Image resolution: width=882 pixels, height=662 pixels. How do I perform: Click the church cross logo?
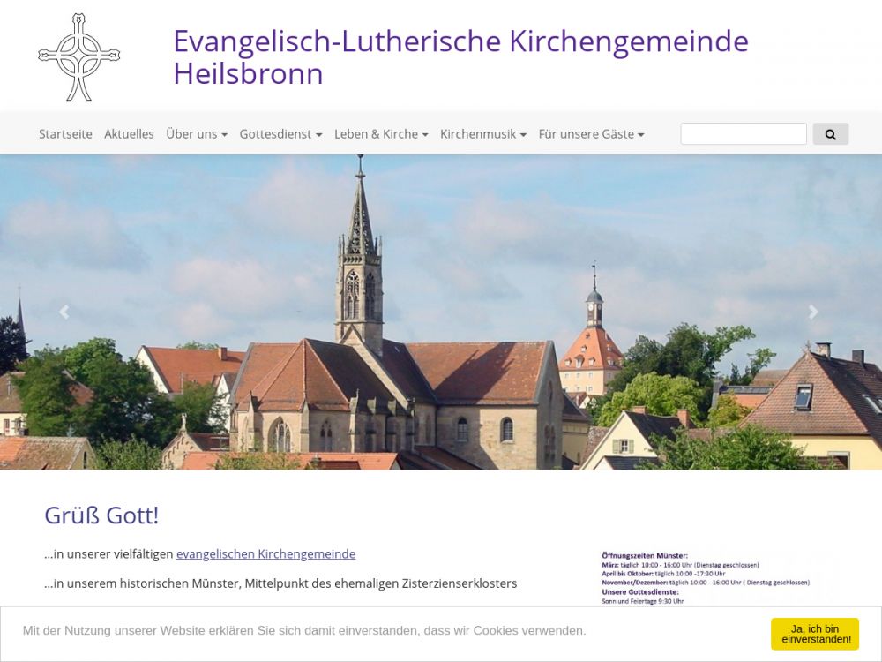tap(79, 56)
